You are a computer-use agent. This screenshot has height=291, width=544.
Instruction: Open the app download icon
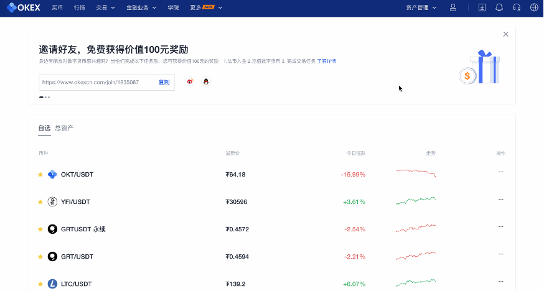(x=482, y=7)
